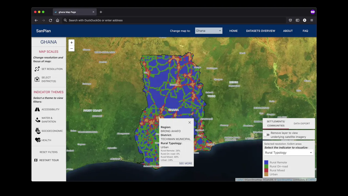The height and width of the screenshot is (196, 348).
Task: Zoom in the map with plus button
Action: pos(72,42)
